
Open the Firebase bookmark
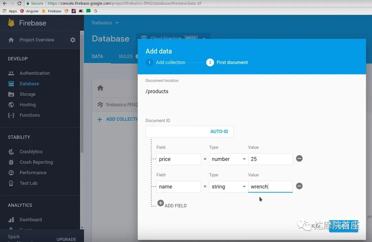point(51,11)
